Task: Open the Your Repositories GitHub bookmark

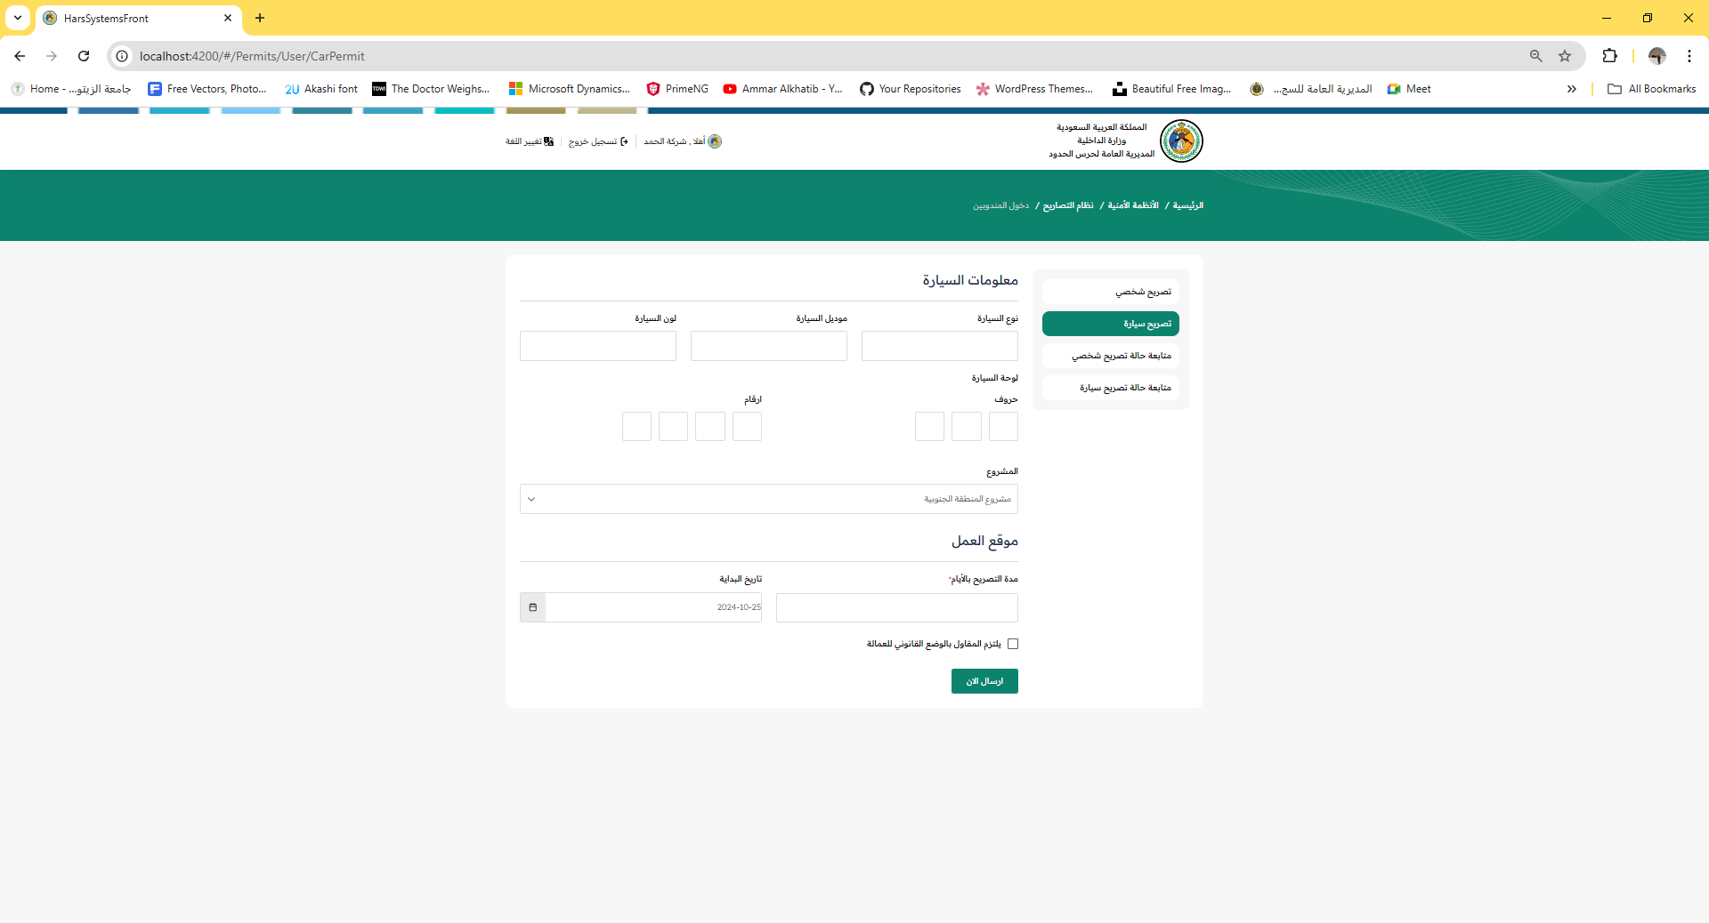Action: (911, 89)
